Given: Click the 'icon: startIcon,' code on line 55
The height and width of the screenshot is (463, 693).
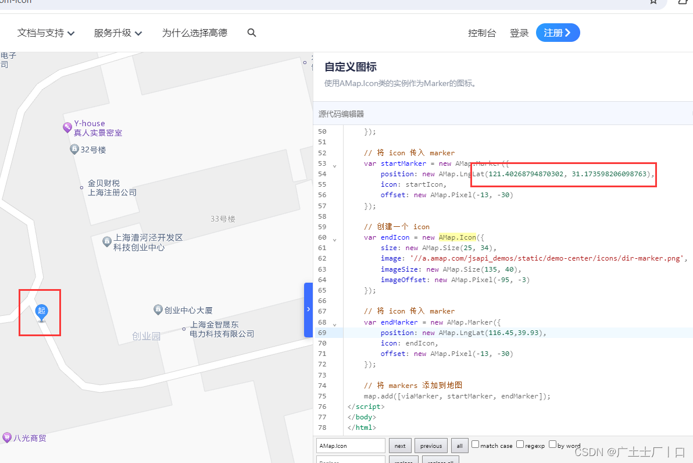Looking at the screenshot, I should (x=414, y=184).
